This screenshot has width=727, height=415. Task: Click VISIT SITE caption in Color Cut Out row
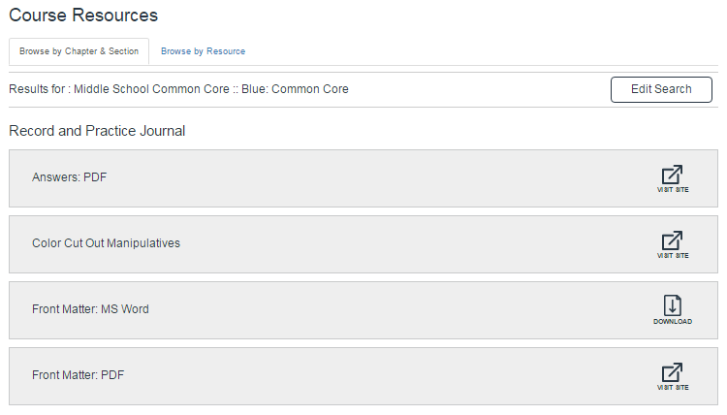[x=673, y=255]
